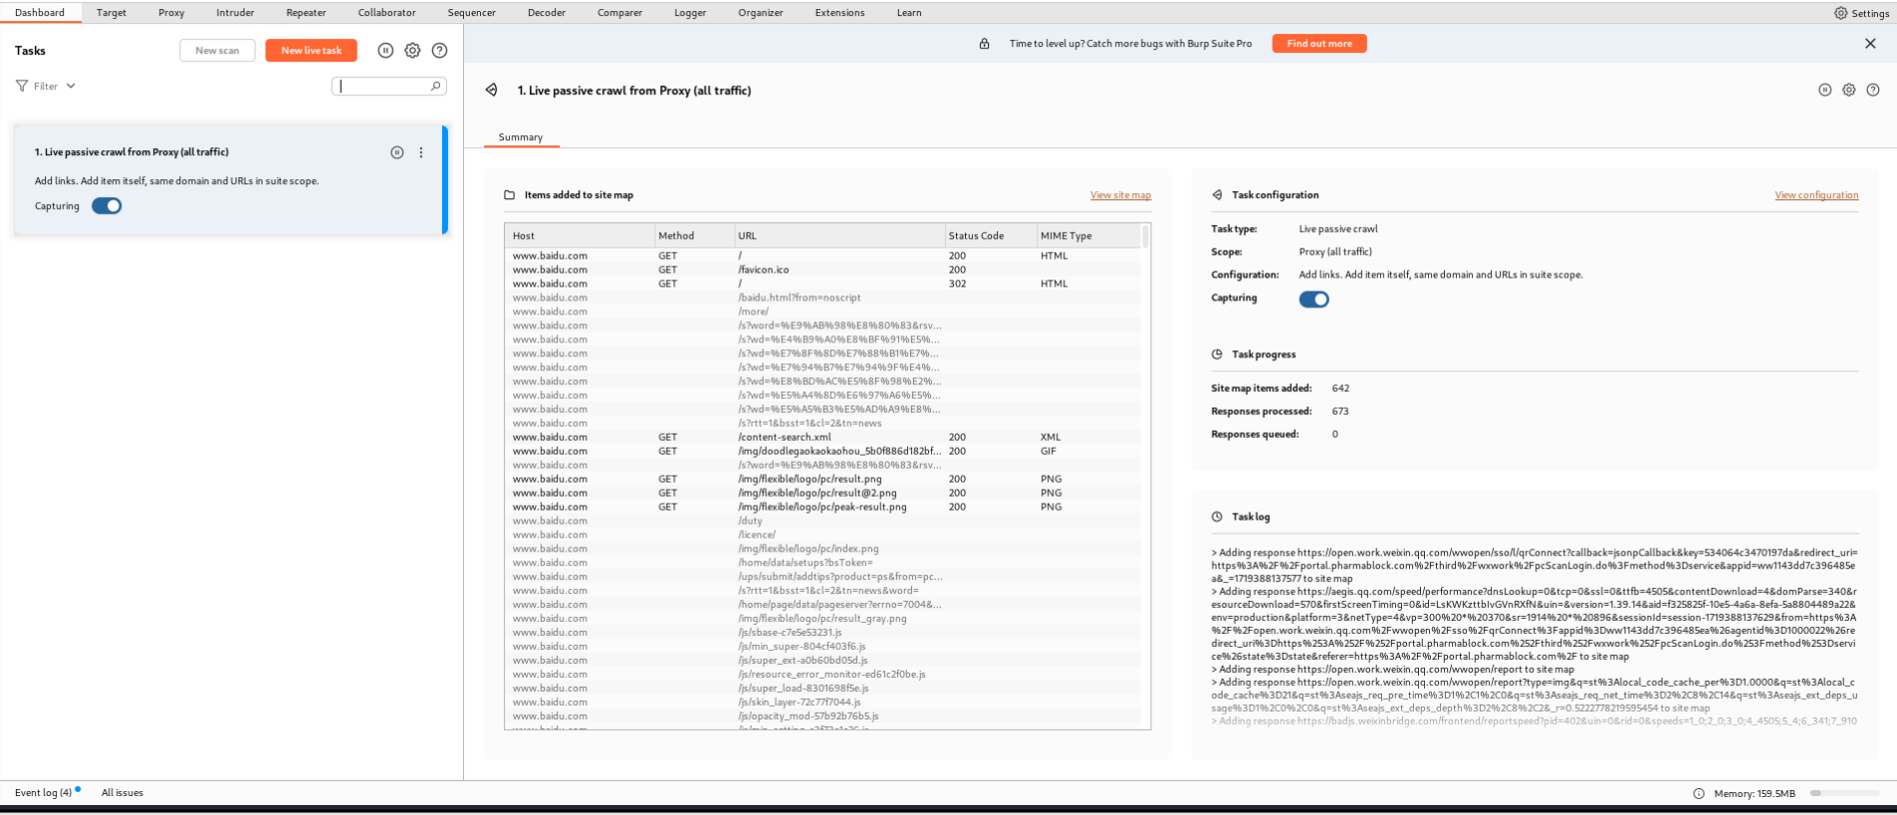Toggle Capturing switch on task card
This screenshot has width=1897, height=815.
[107, 206]
